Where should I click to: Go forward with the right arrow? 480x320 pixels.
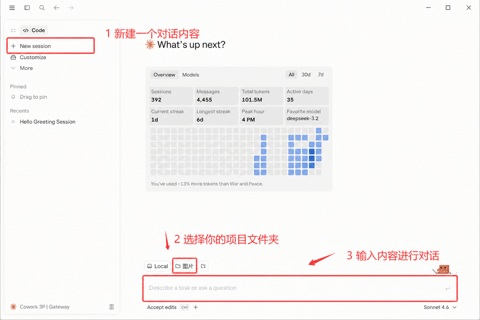(71, 8)
